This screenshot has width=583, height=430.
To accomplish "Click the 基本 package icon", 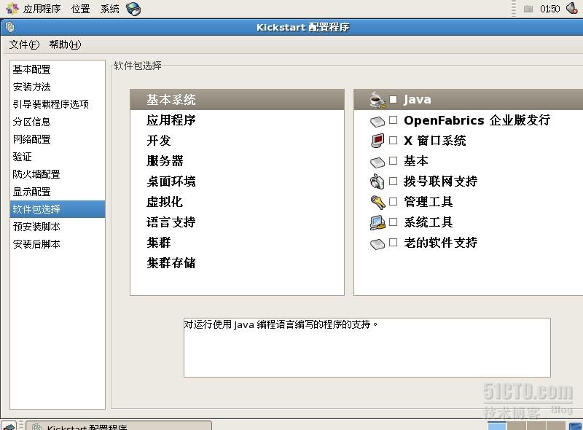I will pos(377,163).
